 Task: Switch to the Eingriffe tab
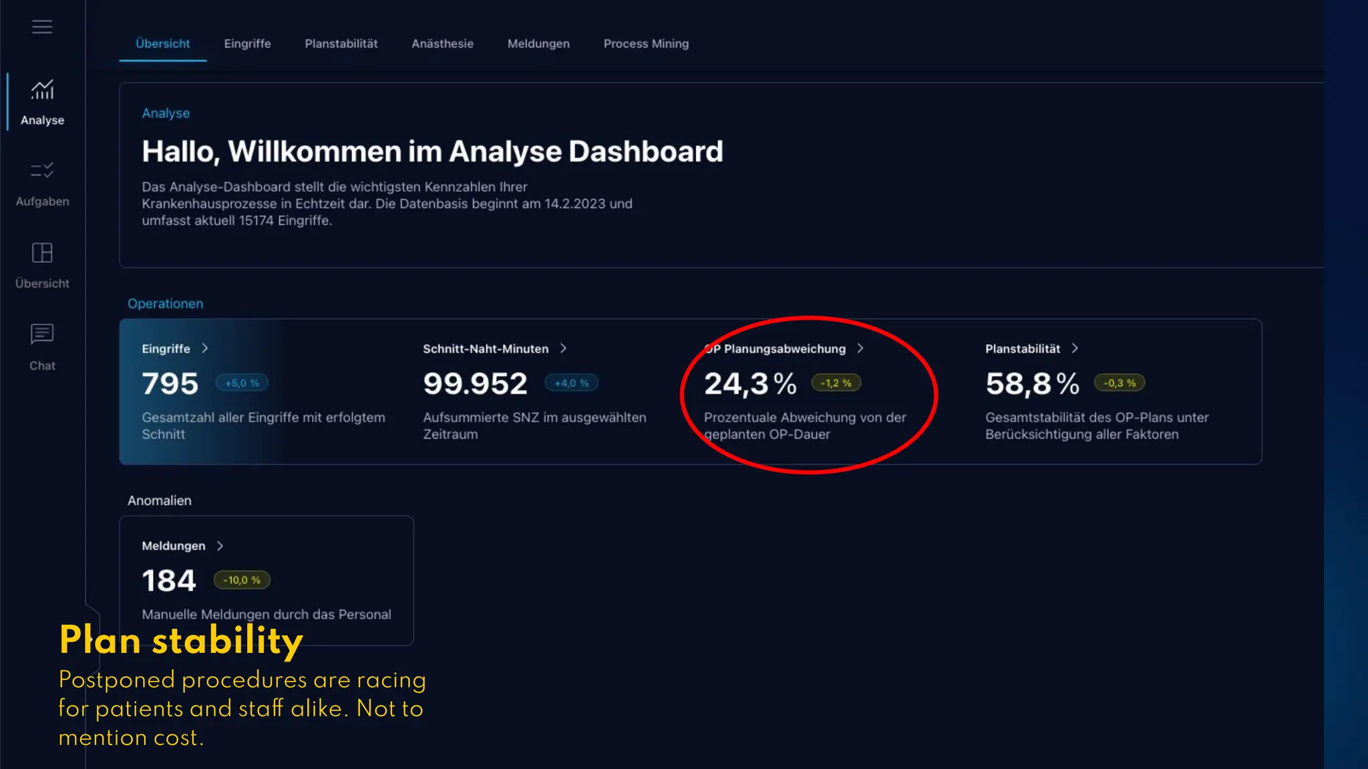click(247, 44)
